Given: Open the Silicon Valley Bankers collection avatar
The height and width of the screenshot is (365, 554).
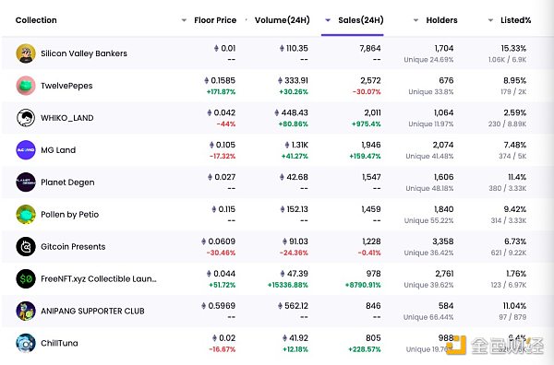Looking at the screenshot, I should click(26, 53).
